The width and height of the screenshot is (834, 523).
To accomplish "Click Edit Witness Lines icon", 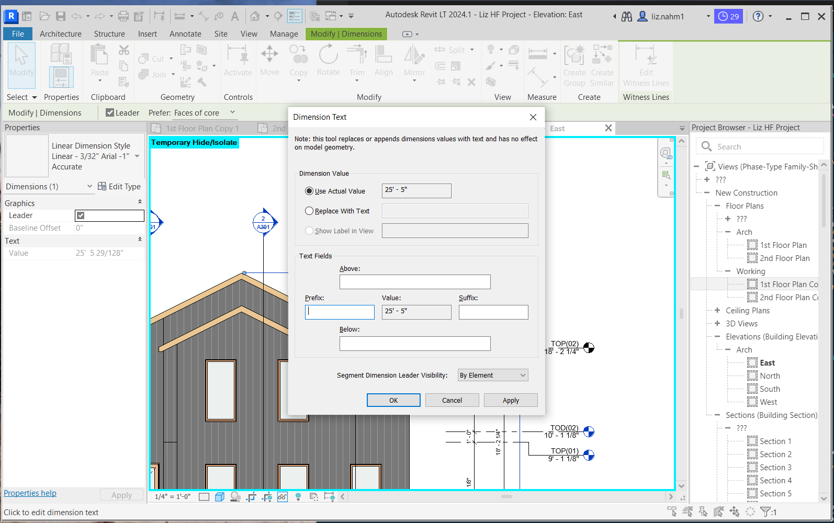I will pyautogui.click(x=646, y=54).
